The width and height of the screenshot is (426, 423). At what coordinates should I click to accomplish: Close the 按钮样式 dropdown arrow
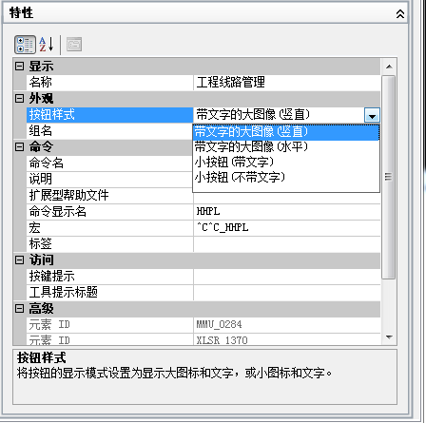tap(372, 115)
